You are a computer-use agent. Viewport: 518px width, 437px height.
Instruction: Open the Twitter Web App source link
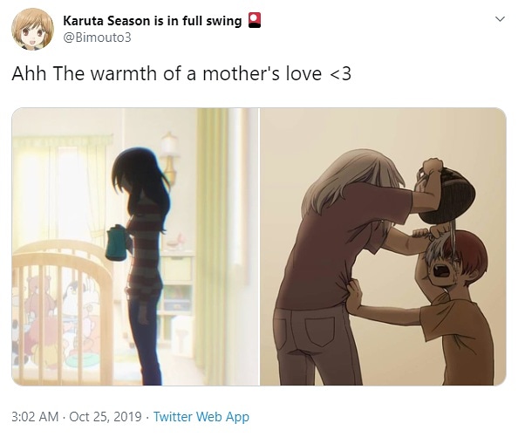pos(201,417)
